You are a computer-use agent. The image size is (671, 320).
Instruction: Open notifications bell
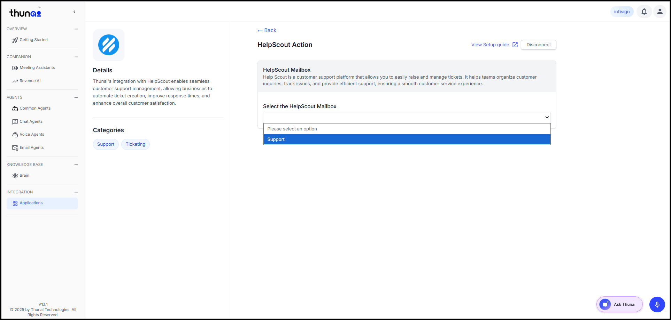[644, 11]
